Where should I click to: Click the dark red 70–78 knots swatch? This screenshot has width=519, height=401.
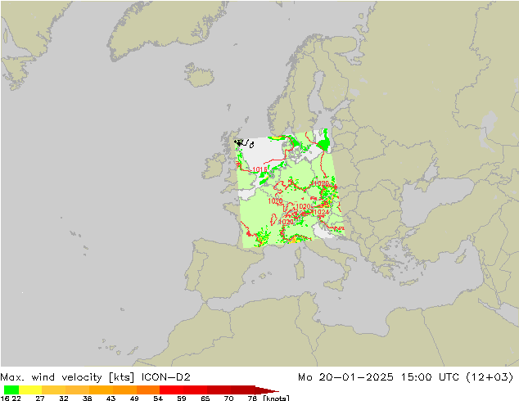[243, 390]
